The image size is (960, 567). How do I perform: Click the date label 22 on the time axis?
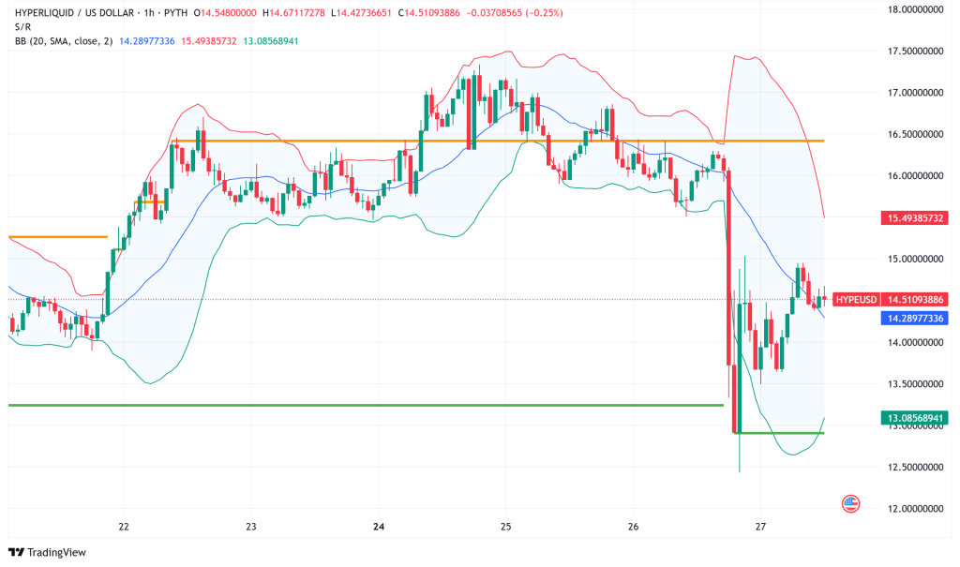pos(124,527)
